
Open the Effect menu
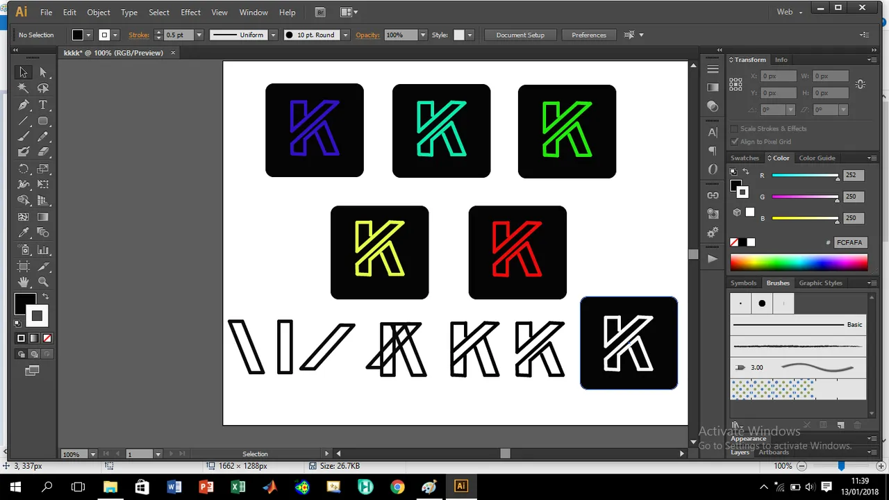[x=190, y=12]
